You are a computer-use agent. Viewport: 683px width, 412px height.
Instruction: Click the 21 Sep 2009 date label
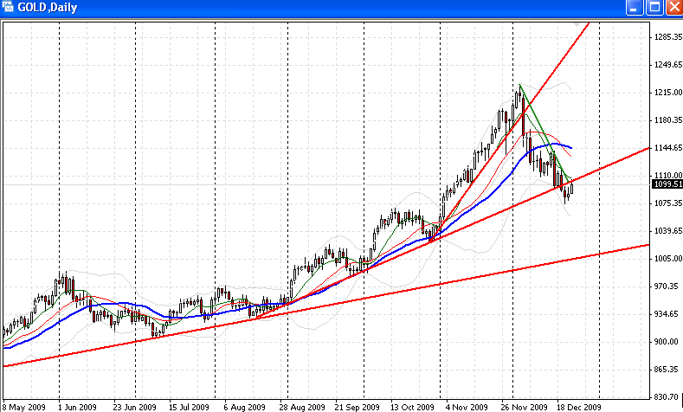click(357, 408)
